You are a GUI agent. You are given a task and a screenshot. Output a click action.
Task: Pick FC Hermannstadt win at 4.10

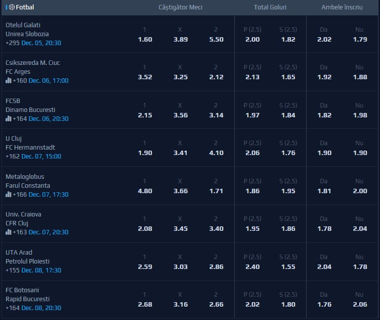[x=216, y=153]
